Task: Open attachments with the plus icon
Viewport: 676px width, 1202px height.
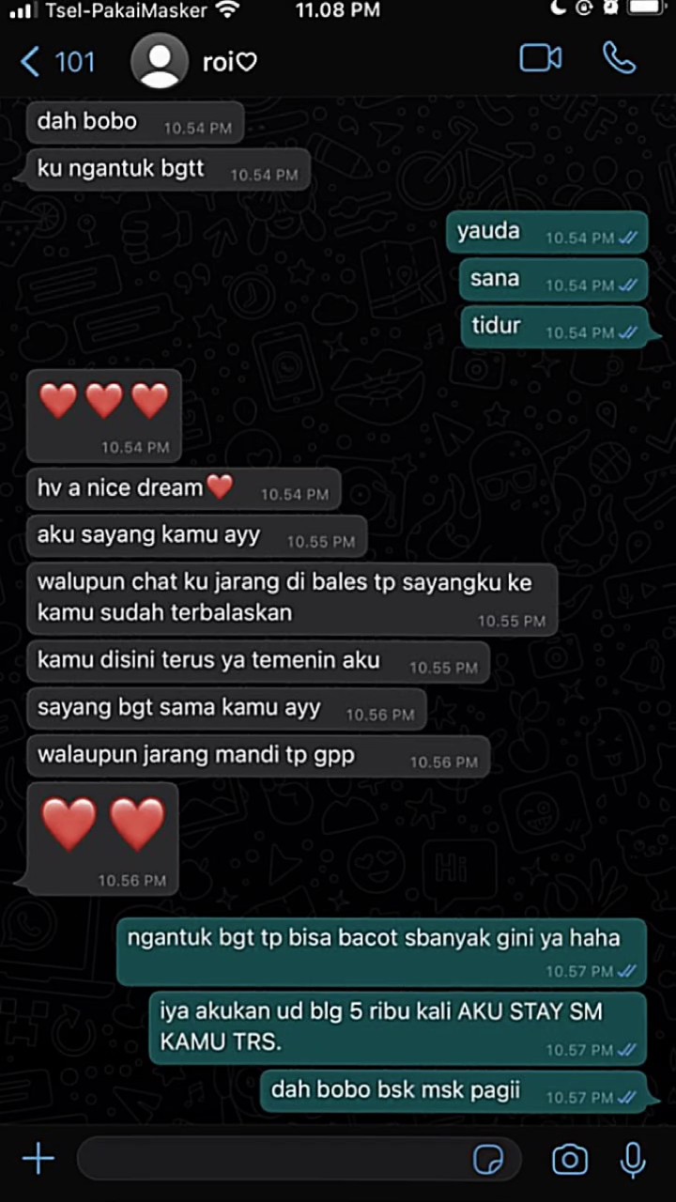Action: 38,1160
